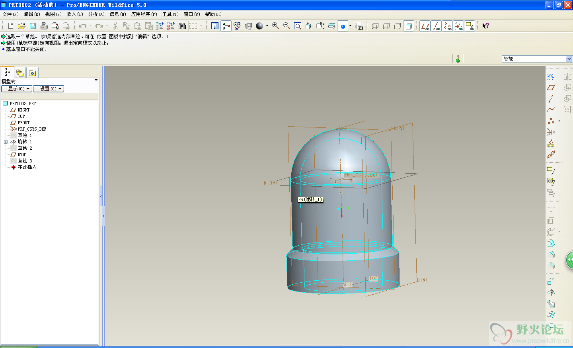
Task: Expand the 旋转 1 feature node
Action: (x=6, y=142)
